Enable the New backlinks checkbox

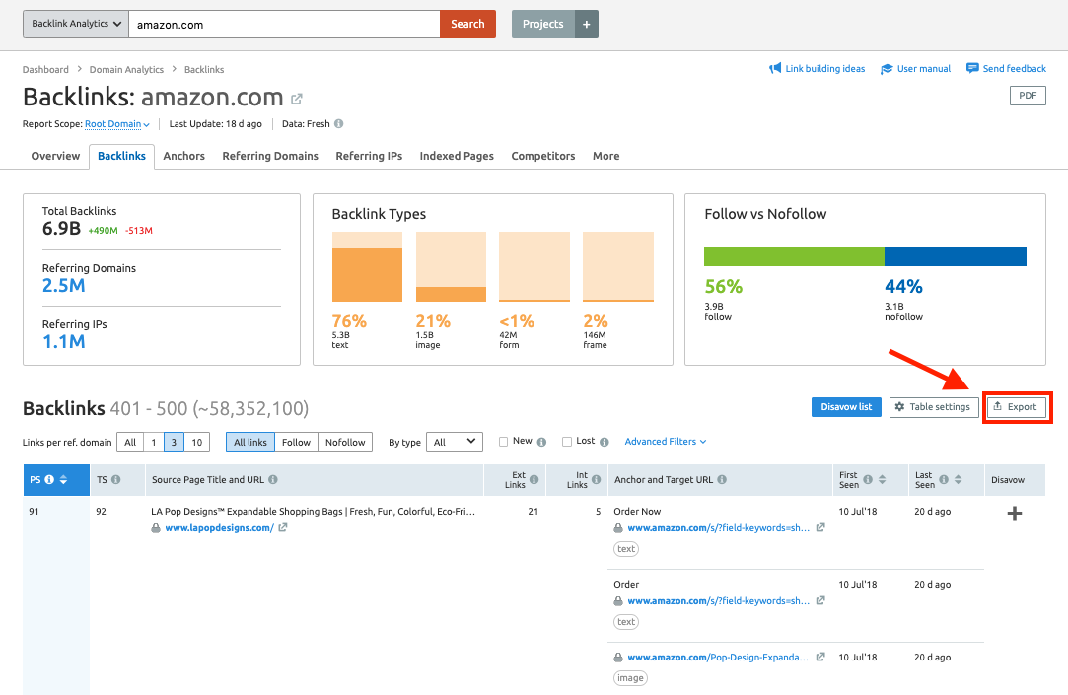tap(503, 442)
